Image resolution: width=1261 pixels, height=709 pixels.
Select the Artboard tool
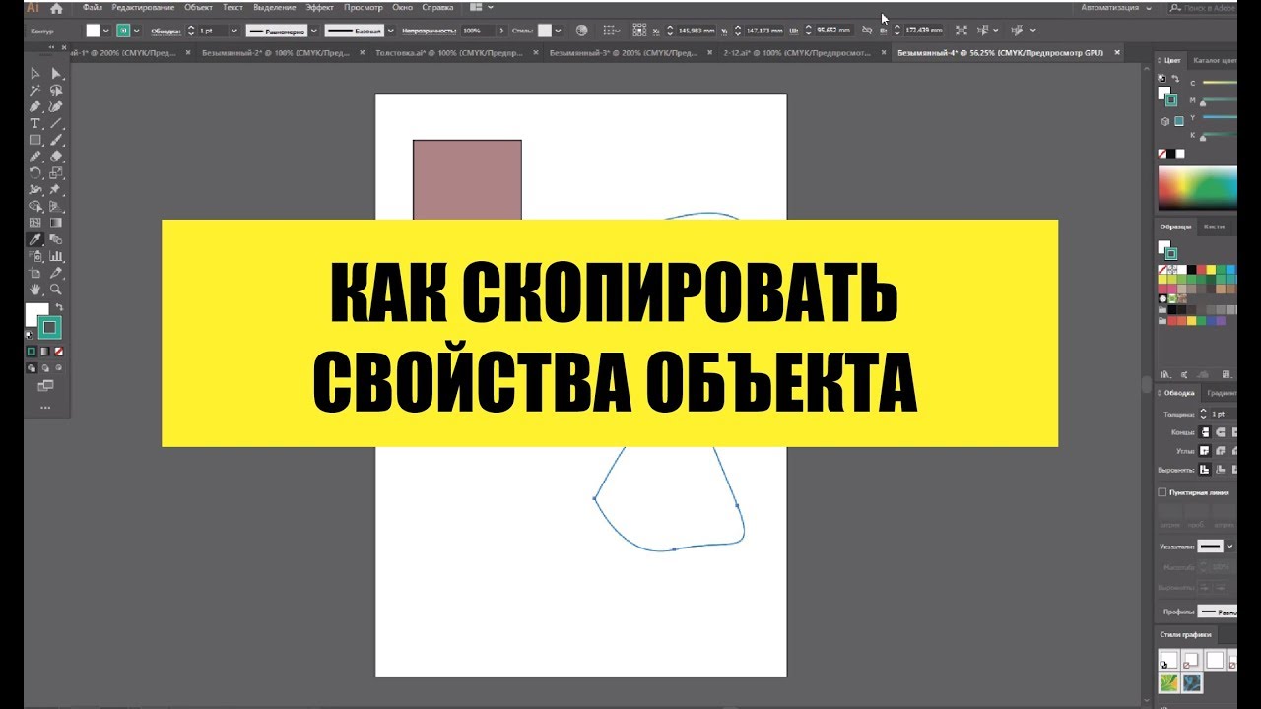(x=35, y=273)
